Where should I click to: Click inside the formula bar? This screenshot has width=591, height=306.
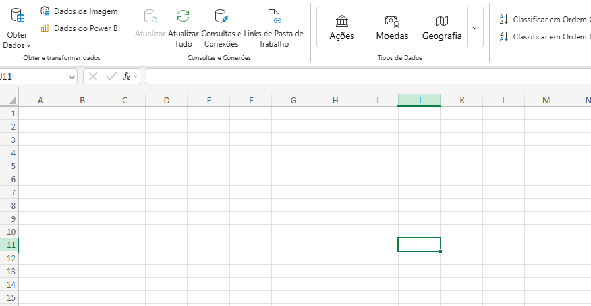tap(368, 77)
